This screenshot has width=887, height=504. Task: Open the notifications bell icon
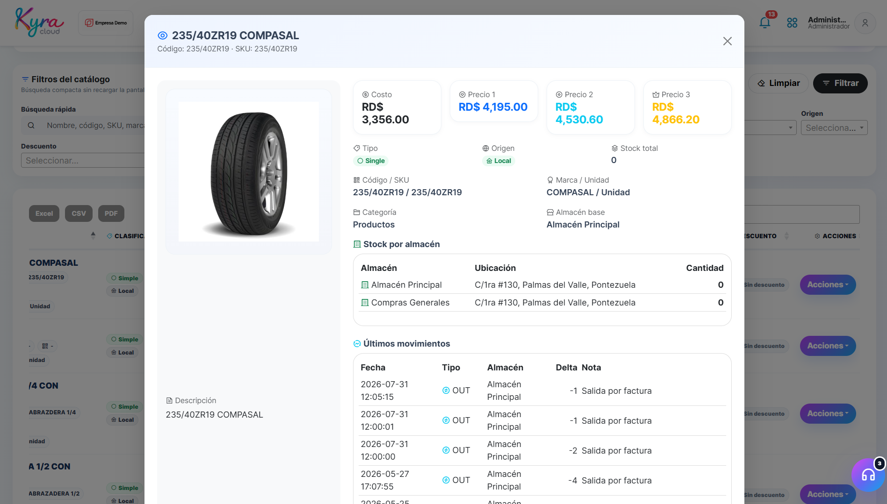click(x=764, y=22)
